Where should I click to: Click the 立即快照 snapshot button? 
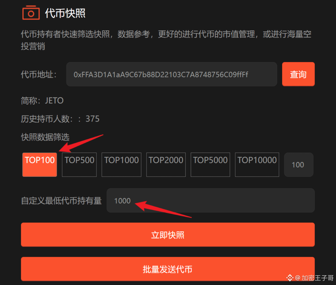[168, 235]
